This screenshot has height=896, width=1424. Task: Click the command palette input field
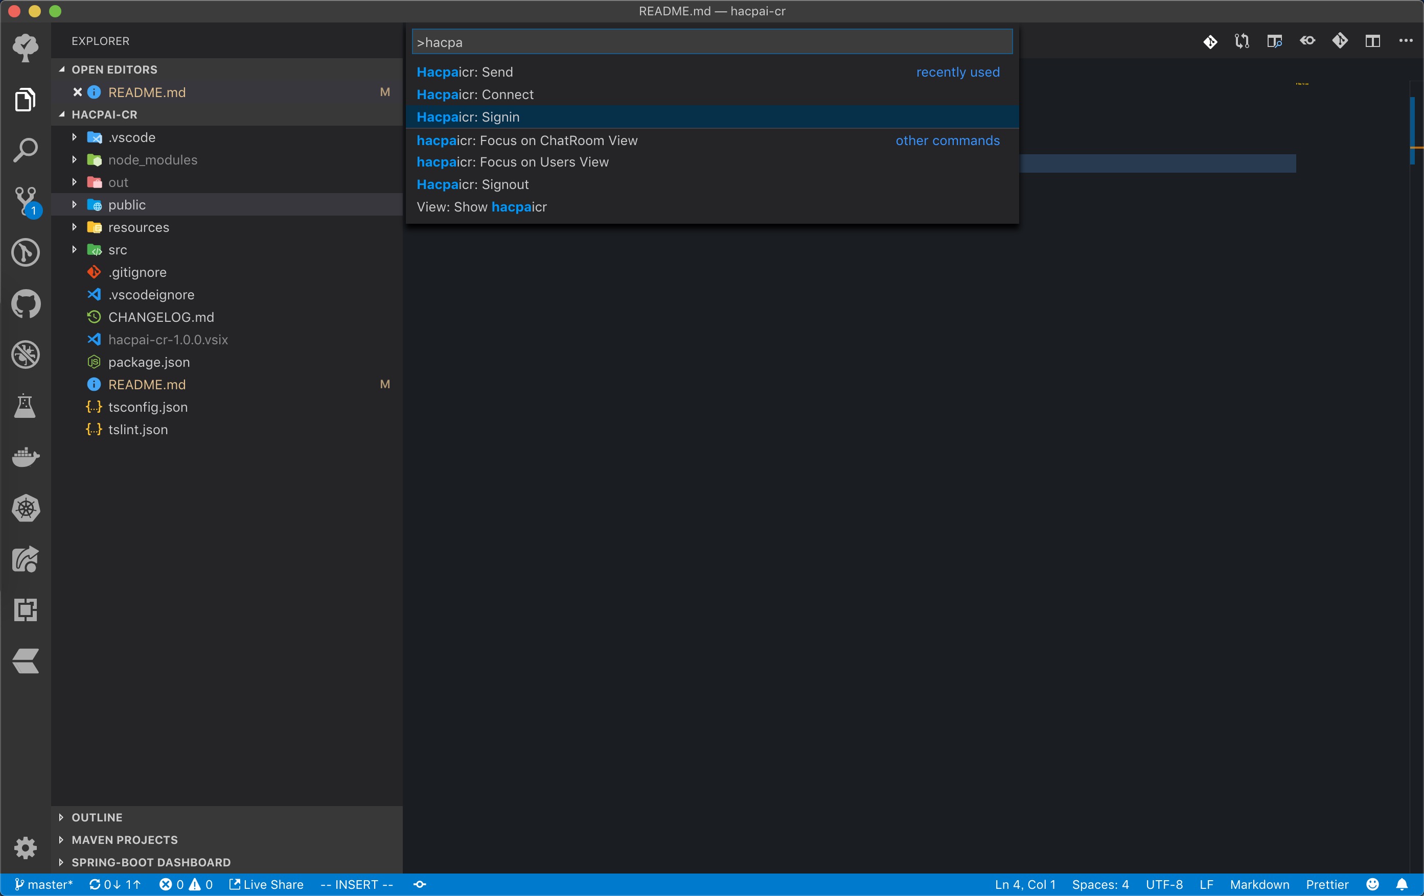[711, 42]
